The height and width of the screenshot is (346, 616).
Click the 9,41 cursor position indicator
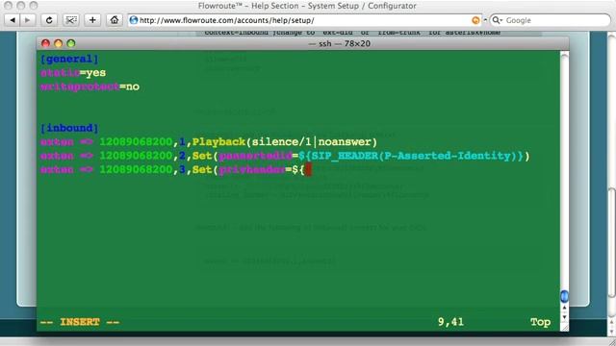451,322
